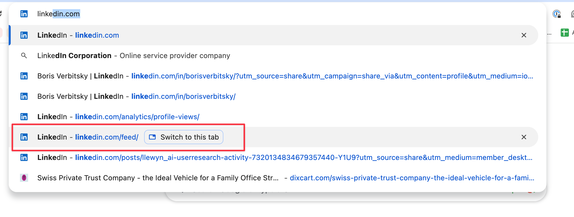Viewport: 574px width, 217px height.
Task: Search for LinkedIn Corporation suggestion
Action: coord(273,56)
